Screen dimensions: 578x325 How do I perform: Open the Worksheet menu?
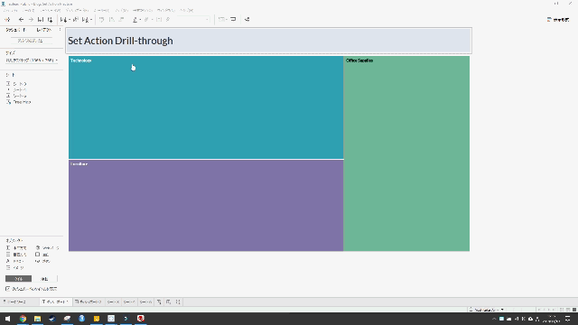[x=50, y=10]
